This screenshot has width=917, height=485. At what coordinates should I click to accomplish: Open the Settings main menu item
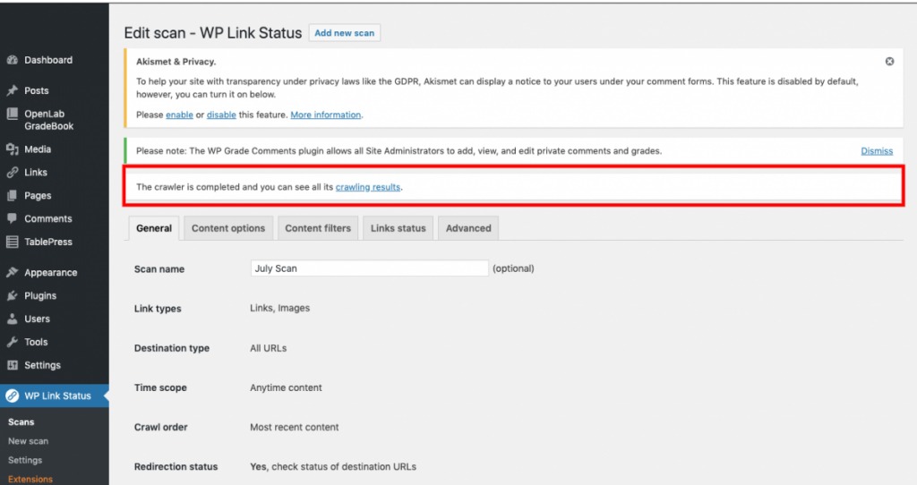(42, 365)
